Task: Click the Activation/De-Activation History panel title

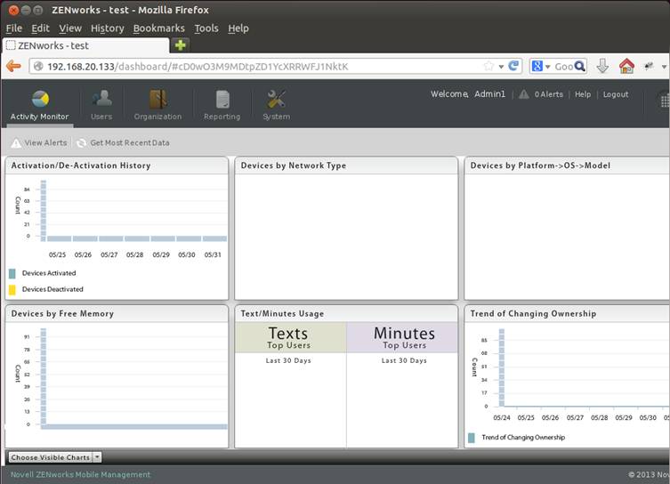Action: (x=81, y=165)
